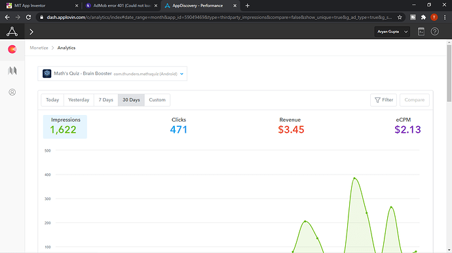Close the AppDiscovery Performance tab

pyautogui.click(x=235, y=5)
